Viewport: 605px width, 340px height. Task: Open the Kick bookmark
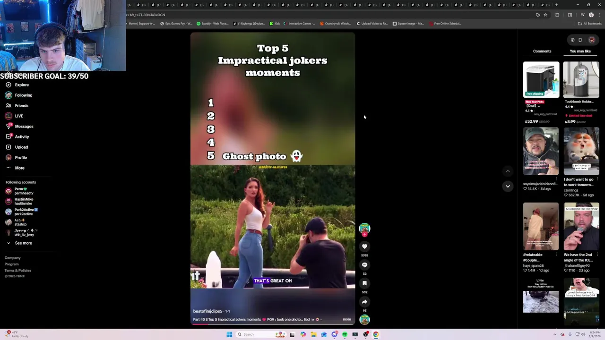(275, 24)
